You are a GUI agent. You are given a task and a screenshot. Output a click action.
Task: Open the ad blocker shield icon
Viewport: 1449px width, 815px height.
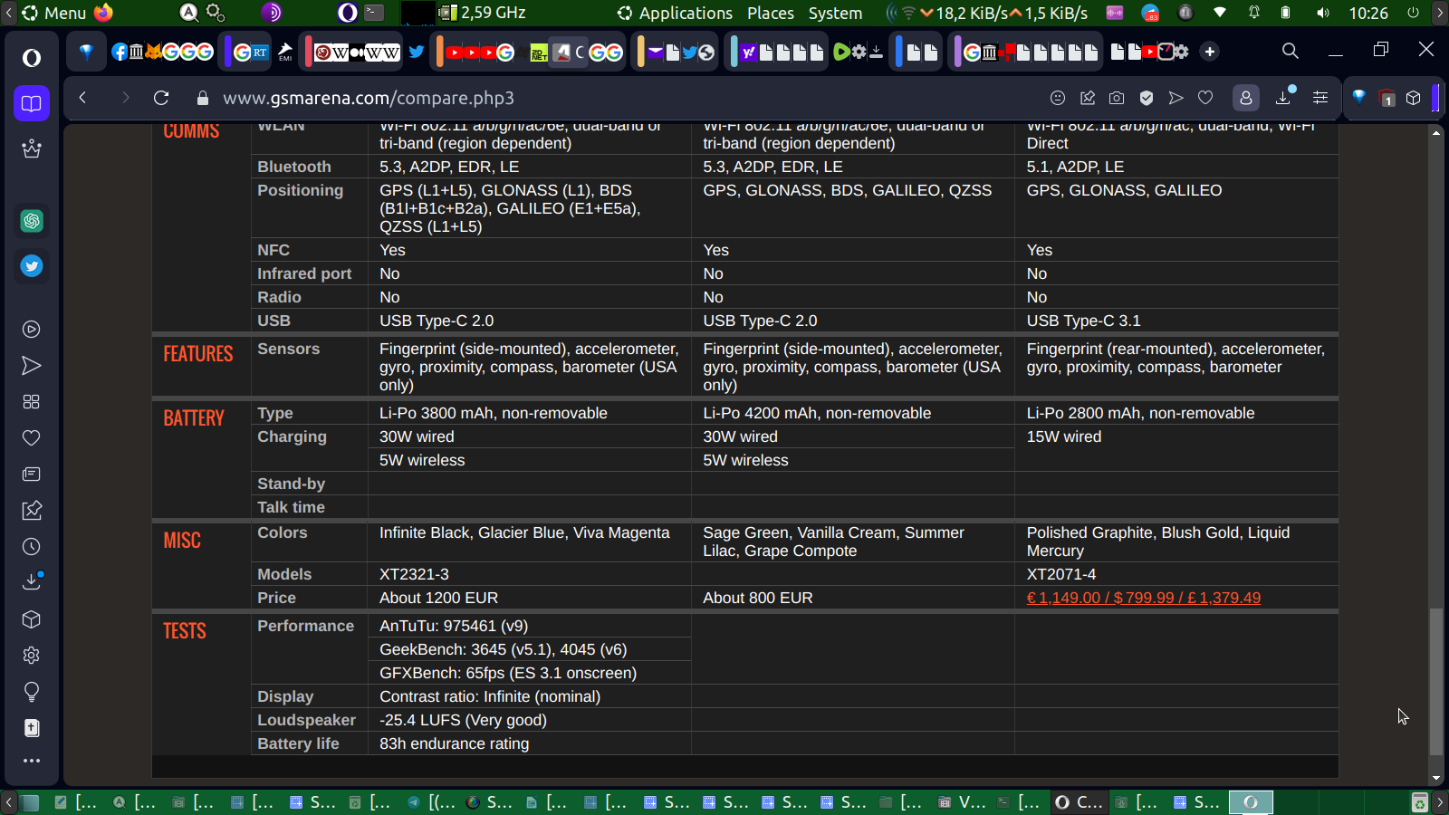pyautogui.click(x=1147, y=98)
